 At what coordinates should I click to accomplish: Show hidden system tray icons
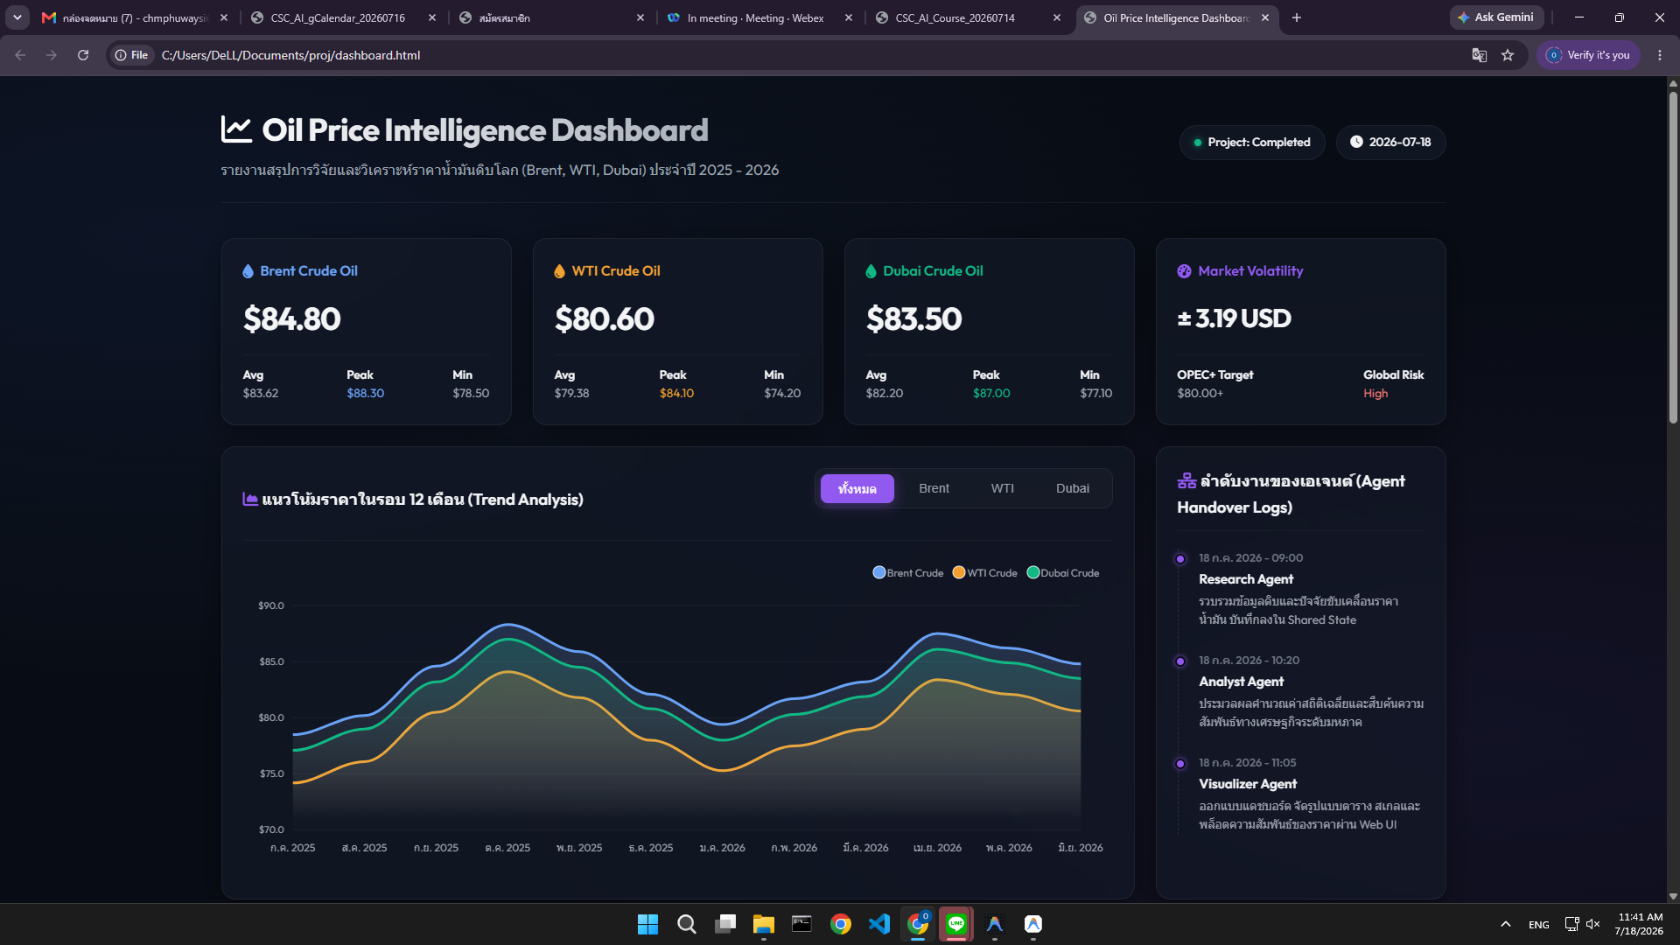click(x=1506, y=924)
